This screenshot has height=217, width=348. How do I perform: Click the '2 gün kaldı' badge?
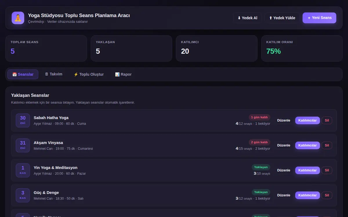tap(259, 142)
